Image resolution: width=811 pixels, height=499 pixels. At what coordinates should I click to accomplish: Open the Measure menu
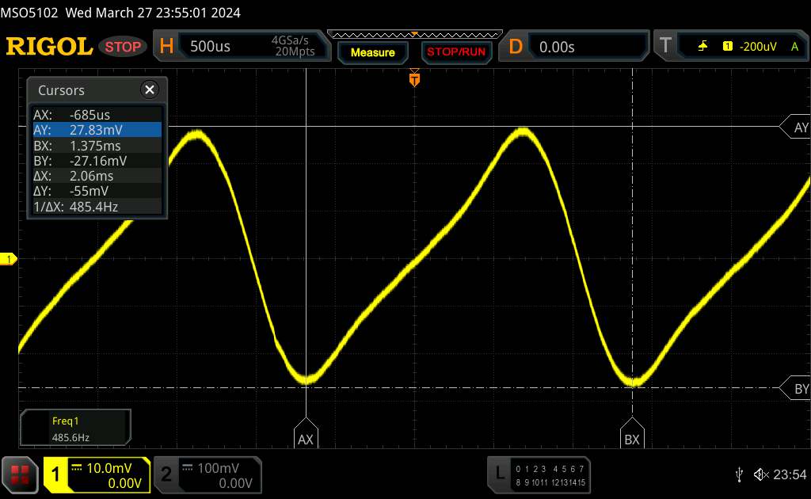coord(372,52)
